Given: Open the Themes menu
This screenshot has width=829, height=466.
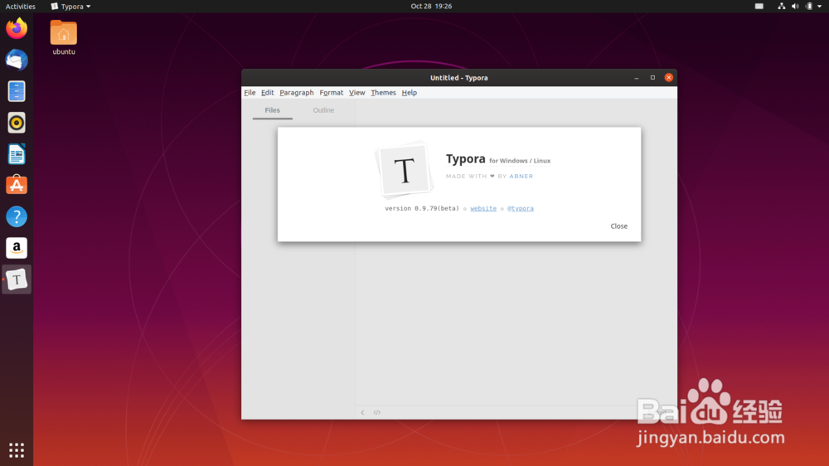Looking at the screenshot, I should (383, 93).
